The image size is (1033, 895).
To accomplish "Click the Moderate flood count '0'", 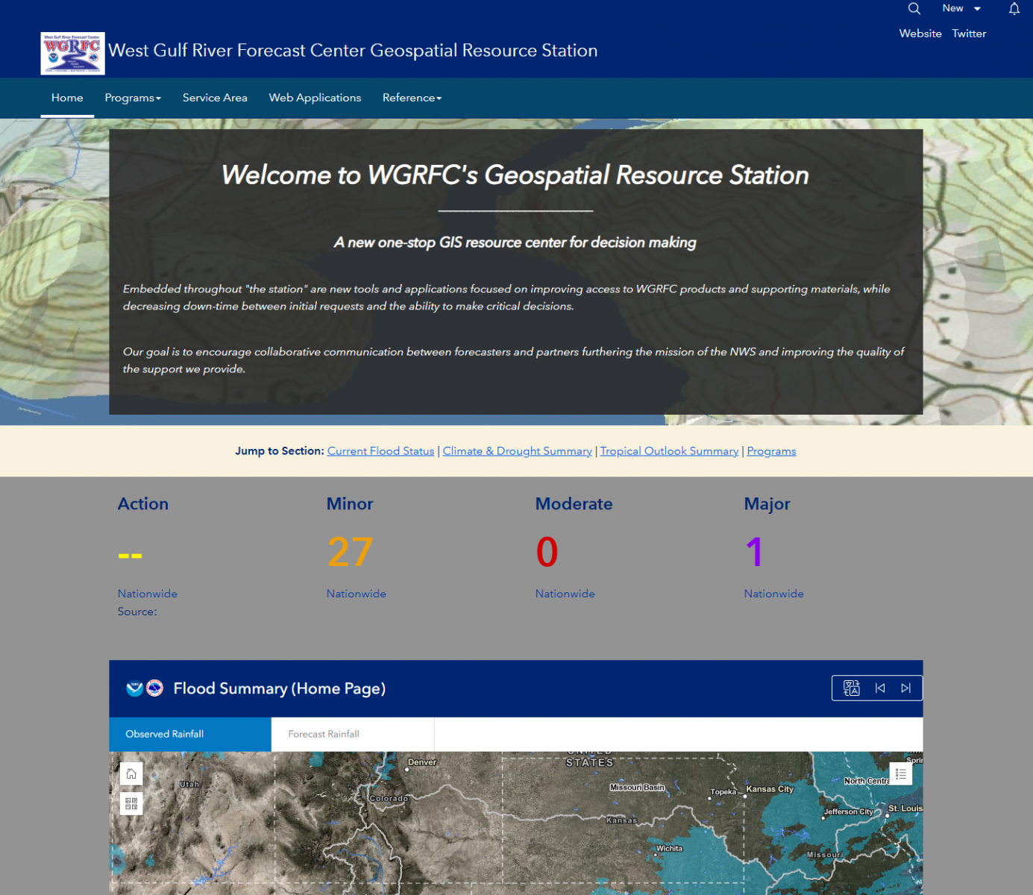I will tap(547, 553).
